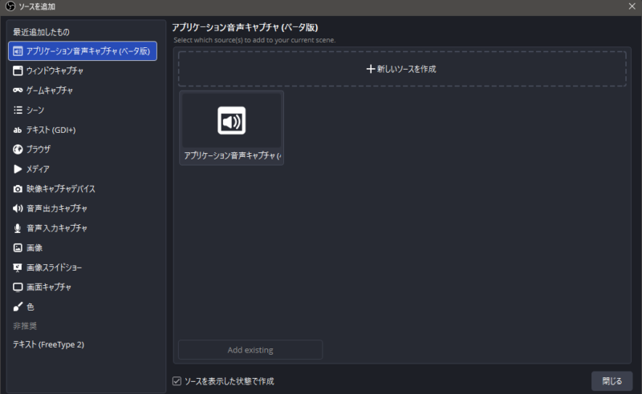The height and width of the screenshot is (394, 642).
Task: Close the ソースを追加 dialog with X
Action: pyautogui.click(x=632, y=6)
